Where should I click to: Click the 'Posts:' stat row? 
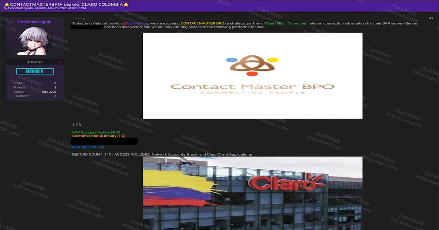click(35, 83)
